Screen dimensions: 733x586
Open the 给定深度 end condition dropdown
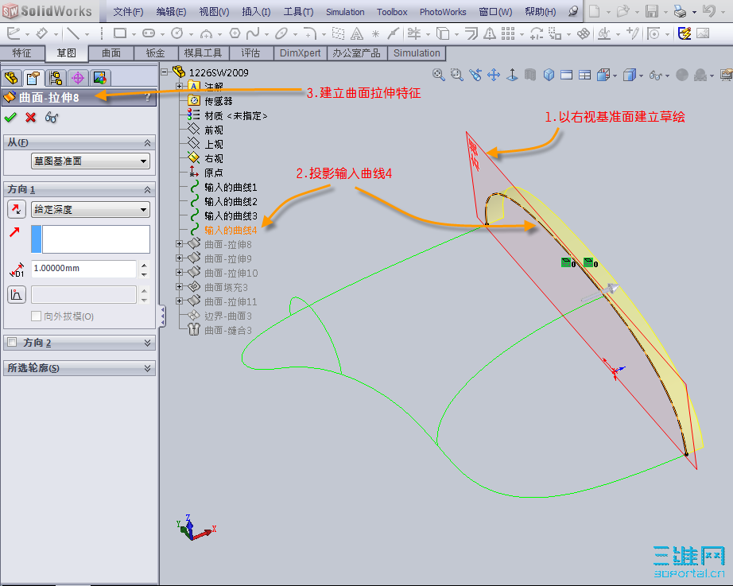coord(91,209)
